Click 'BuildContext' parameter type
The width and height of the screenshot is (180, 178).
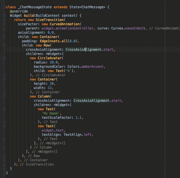(x=48, y=16)
